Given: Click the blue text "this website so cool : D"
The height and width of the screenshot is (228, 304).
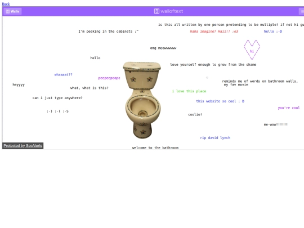Looking at the screenshot, I should pyautogui.click(x=220, y=101).
